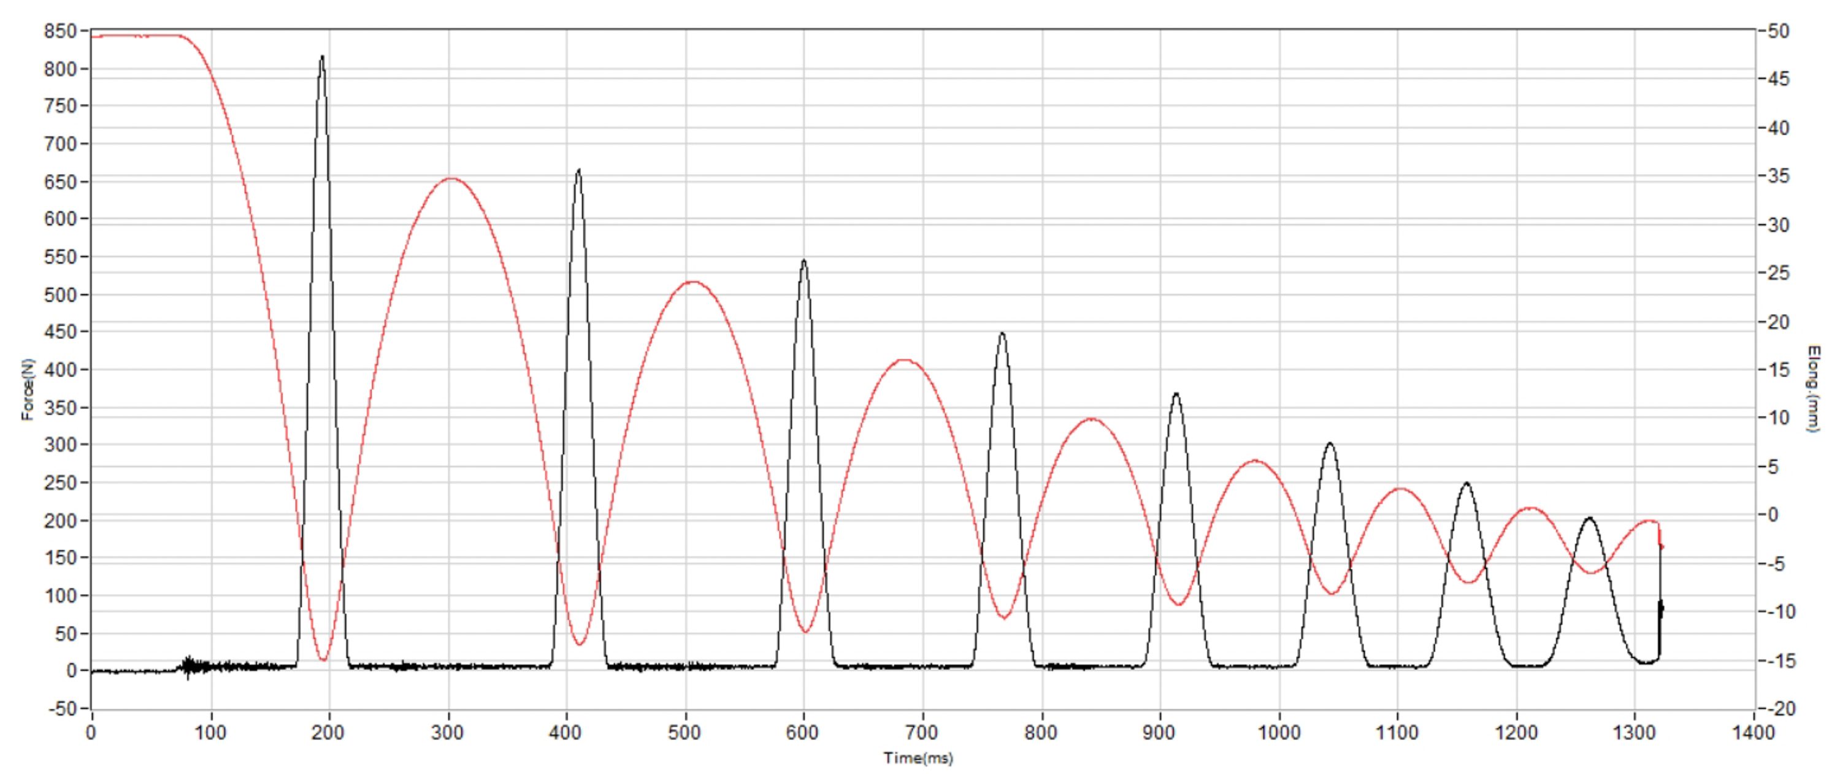Click the tallest black force peak near 200 ms
This screenshot has height=774, width=1840.
(x=322, y=58)
